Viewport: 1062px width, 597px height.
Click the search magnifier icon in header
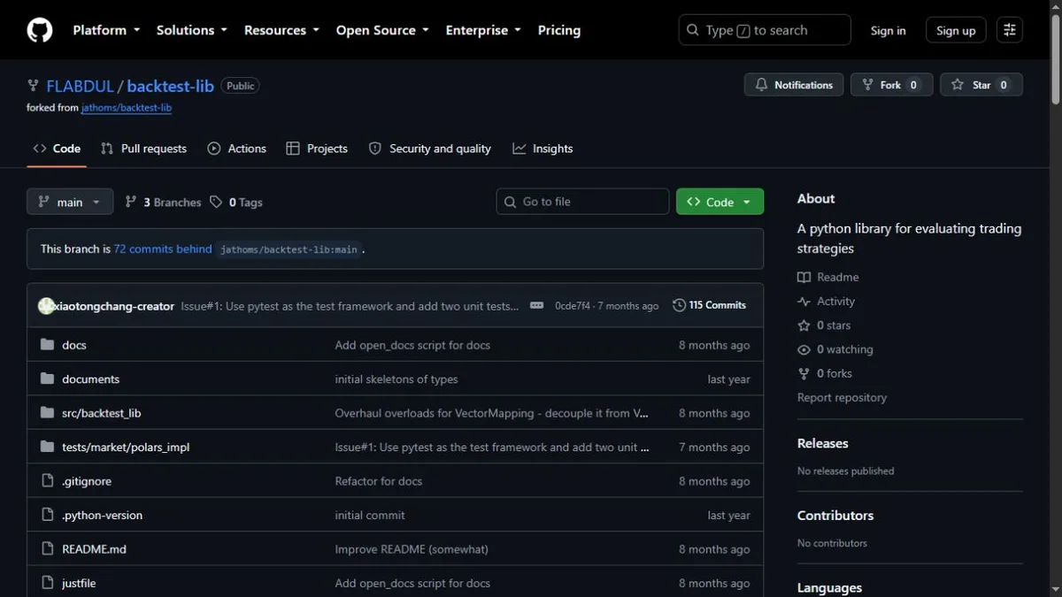point(693,30)
